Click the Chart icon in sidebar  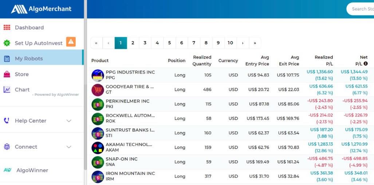(x=7, y=90)
